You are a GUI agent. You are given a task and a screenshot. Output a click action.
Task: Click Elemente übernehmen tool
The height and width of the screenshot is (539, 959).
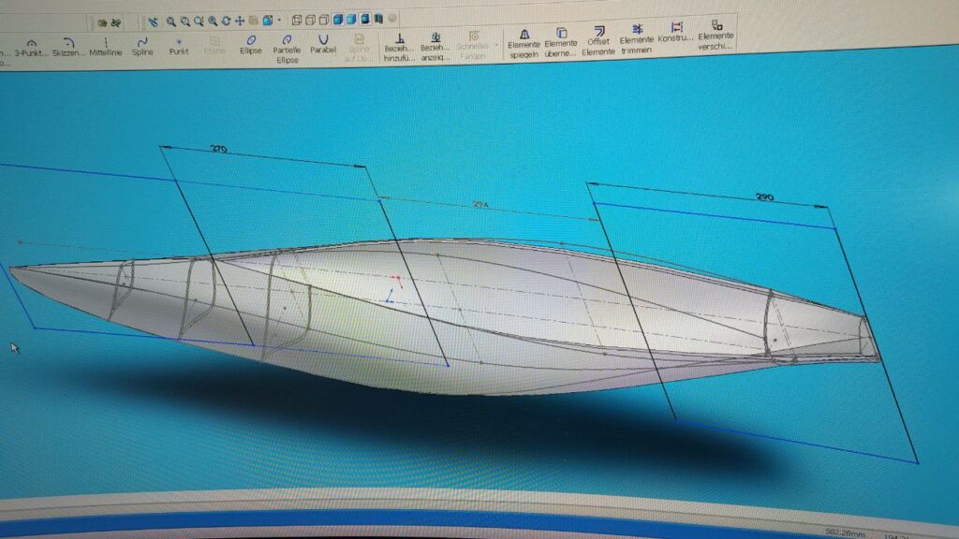tap(561, 42)
